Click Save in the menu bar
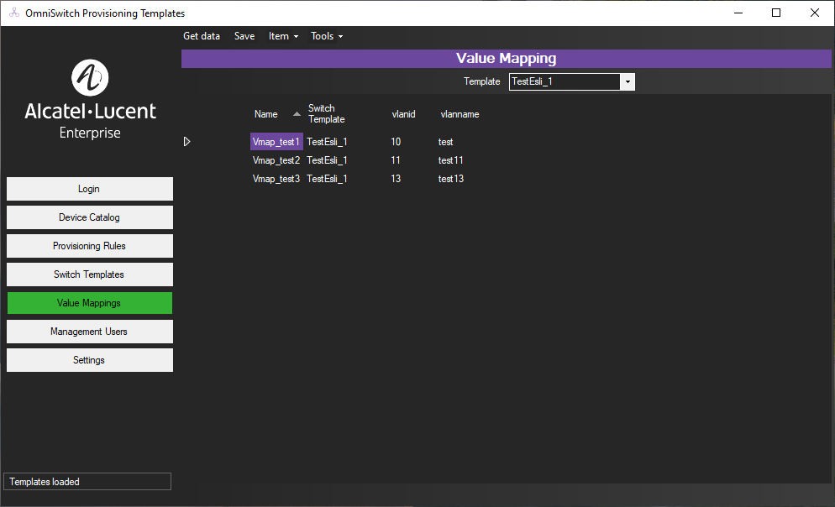The width and height of the screenshot is (835, 507). click(244, 36)
